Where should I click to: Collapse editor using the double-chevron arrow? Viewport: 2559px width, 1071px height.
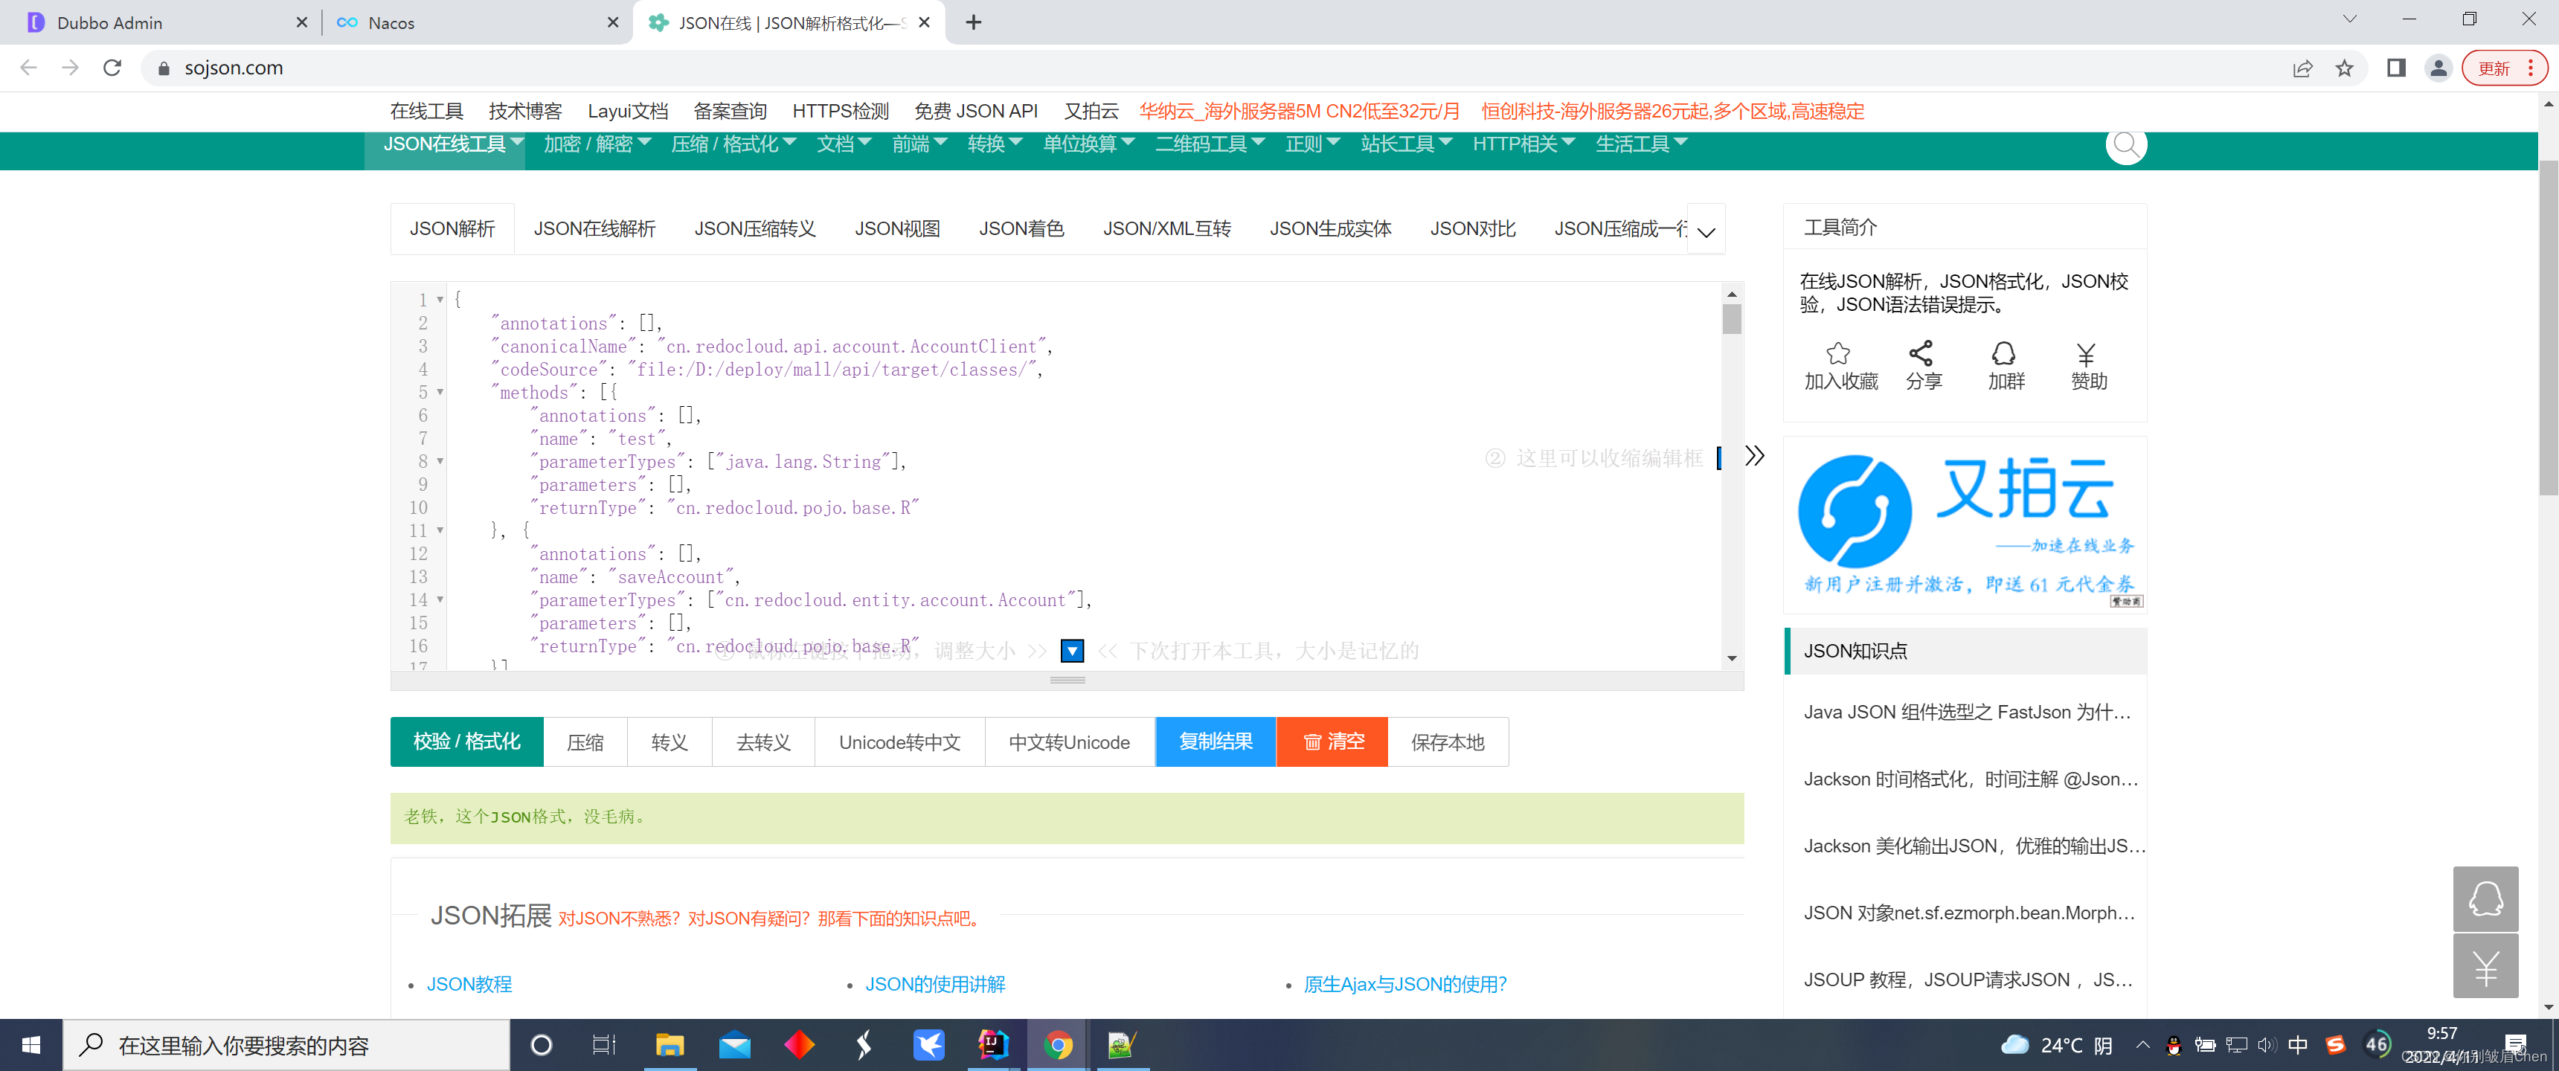pyautogui.click(x=1754, y=456)
